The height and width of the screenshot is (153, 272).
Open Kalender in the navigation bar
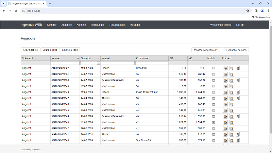[x=135, y=25]
